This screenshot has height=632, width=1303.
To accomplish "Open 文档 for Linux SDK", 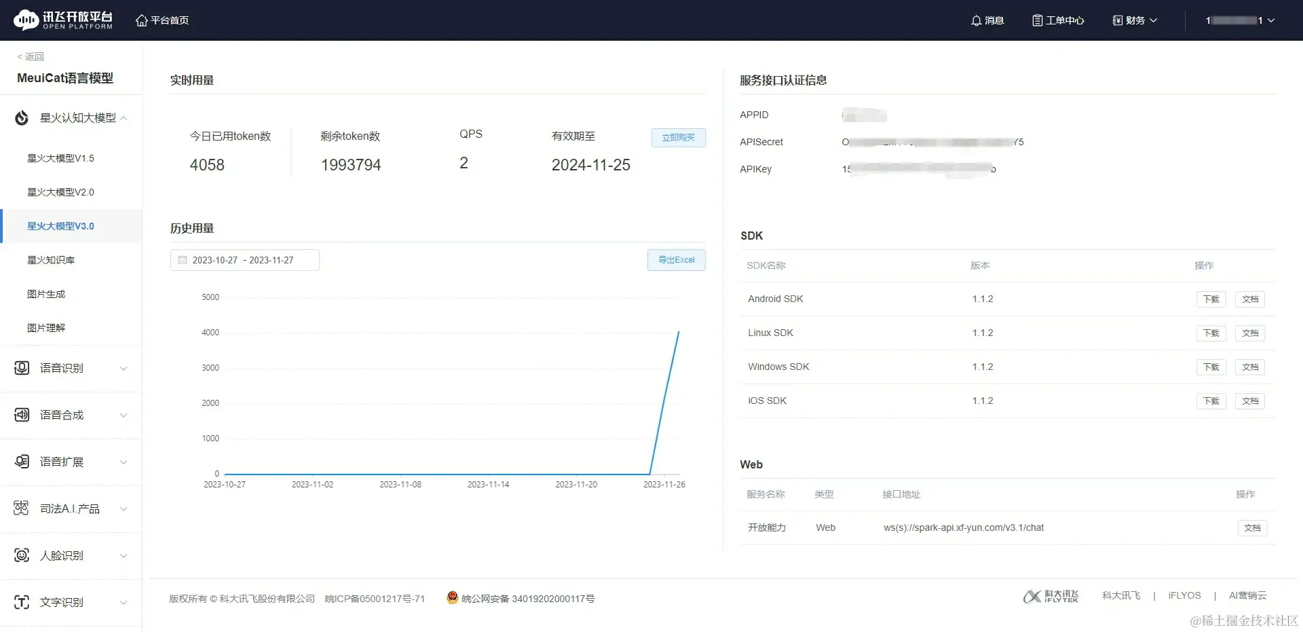I will (1250, 333).
